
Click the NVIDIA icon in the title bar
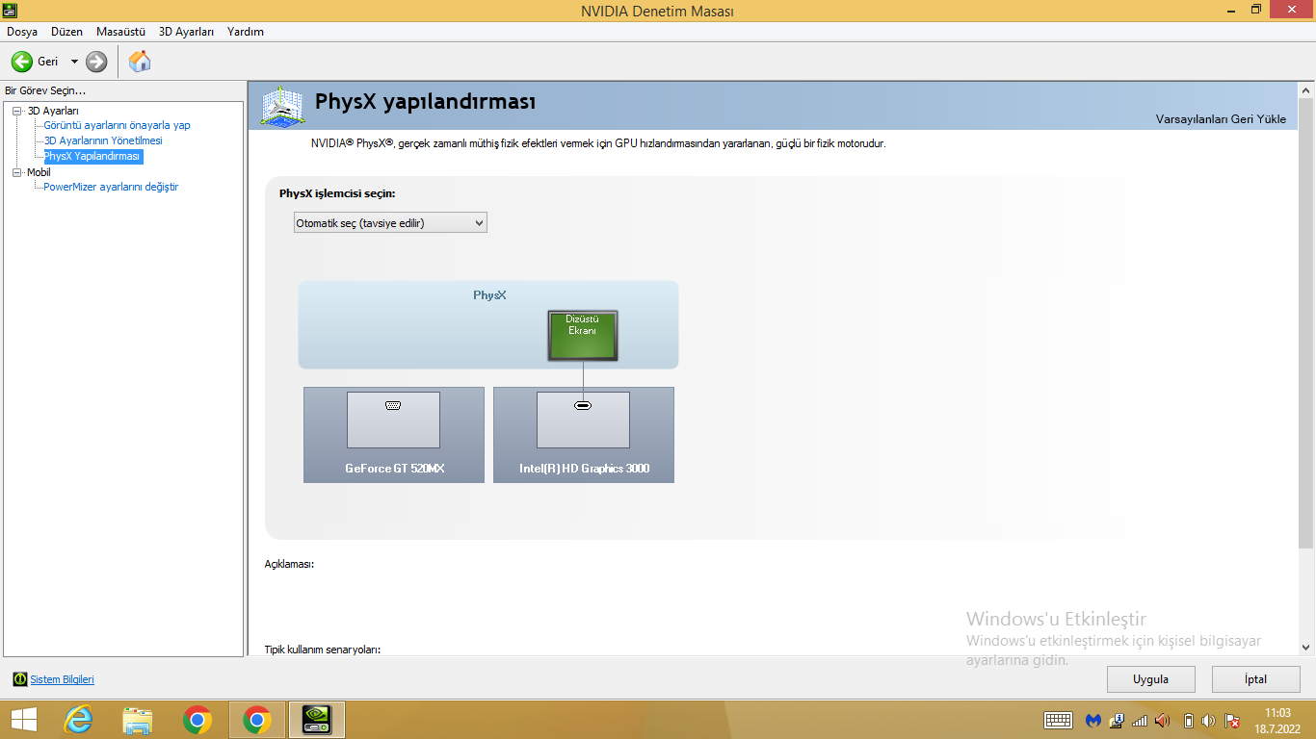10,10
